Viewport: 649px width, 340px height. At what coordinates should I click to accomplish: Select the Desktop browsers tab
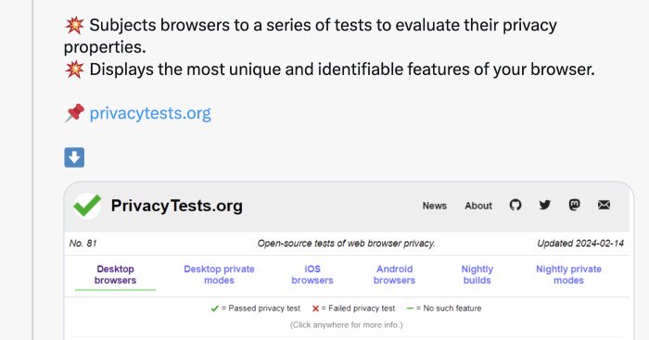(115, 274)
